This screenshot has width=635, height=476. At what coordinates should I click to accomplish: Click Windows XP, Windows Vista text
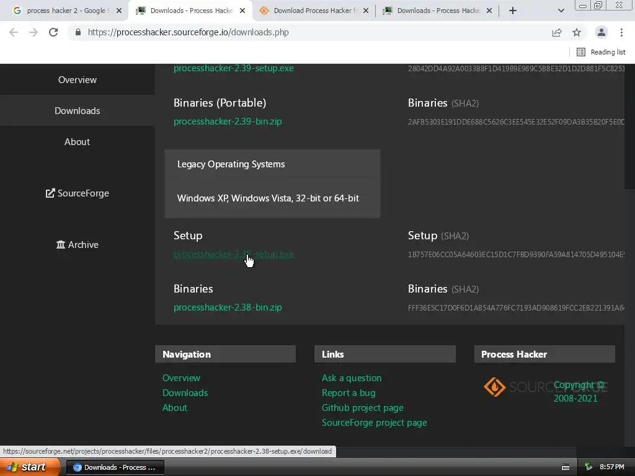click(268, 198)
